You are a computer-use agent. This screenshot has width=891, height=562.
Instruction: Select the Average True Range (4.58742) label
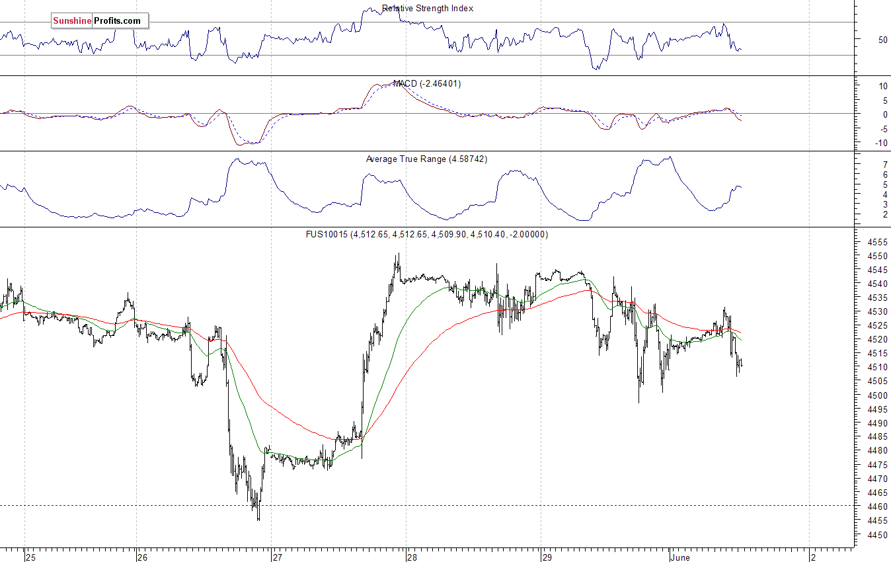(x=426, y=159)
